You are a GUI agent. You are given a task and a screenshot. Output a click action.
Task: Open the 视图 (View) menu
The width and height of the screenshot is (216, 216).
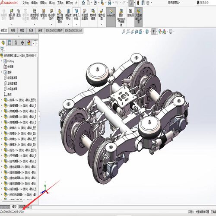click(43, 3)
